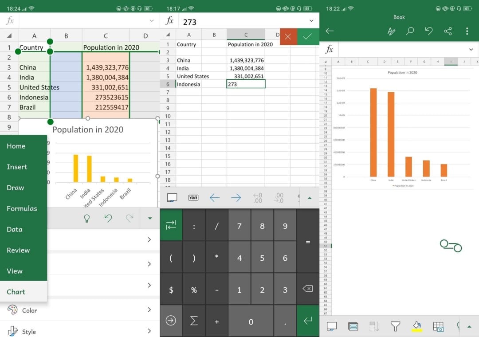
Task: Tap the circled arrow key
Action: [171, 321]
